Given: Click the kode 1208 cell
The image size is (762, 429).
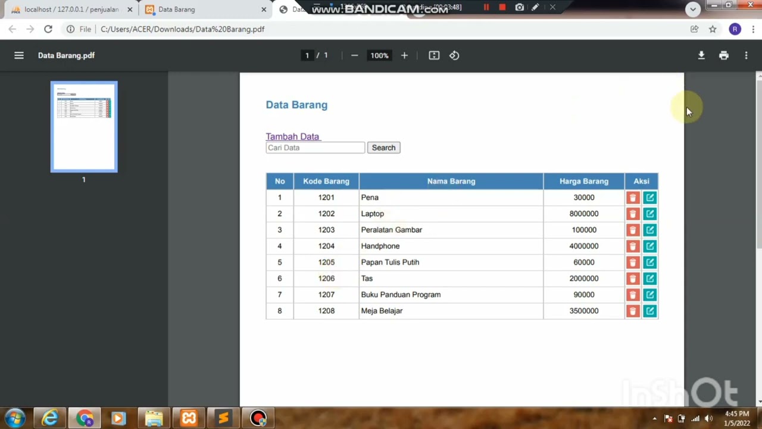Looking at the screenshot, I should (326, 311).
